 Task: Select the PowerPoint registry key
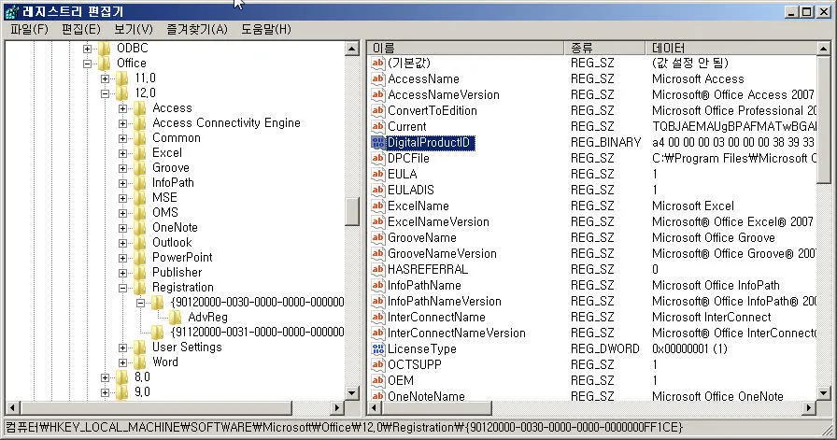(x=182, y=258)
